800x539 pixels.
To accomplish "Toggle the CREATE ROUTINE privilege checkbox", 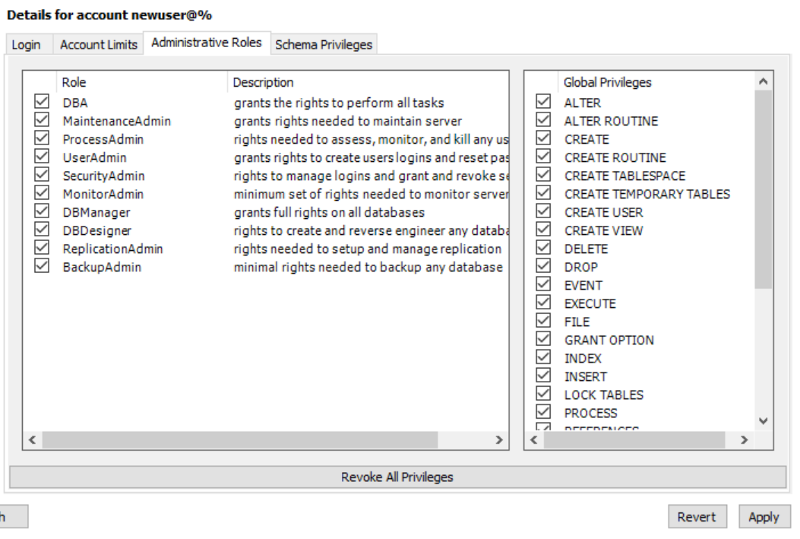I will [x=543, y=156].
